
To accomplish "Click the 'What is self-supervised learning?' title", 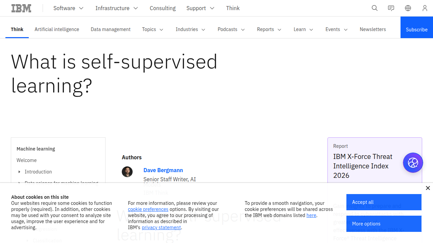I will click(114, 73).
